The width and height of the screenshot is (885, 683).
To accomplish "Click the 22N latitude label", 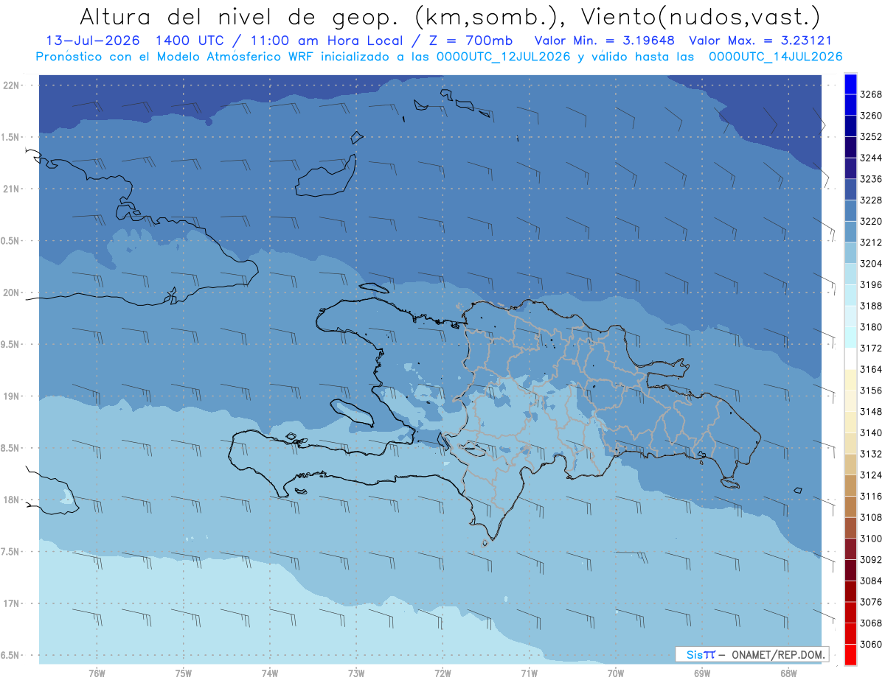I will [x=11, y=85].
